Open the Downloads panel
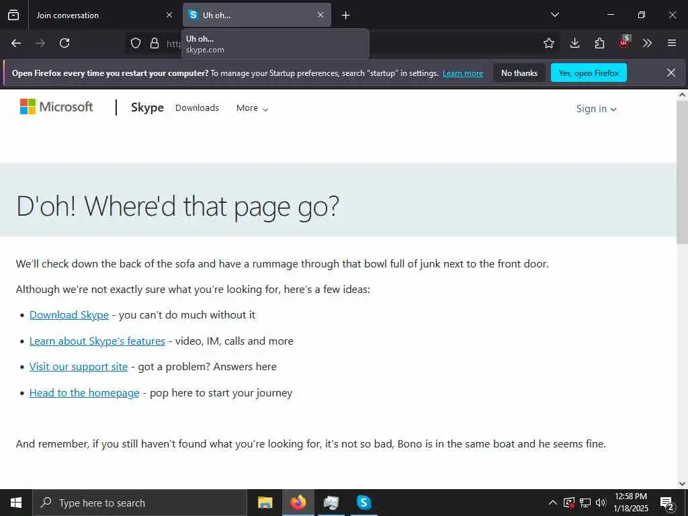This screenshot has height=516, width=688. point(575,43)
